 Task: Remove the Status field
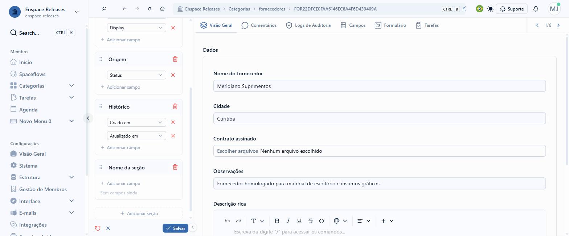173,75
